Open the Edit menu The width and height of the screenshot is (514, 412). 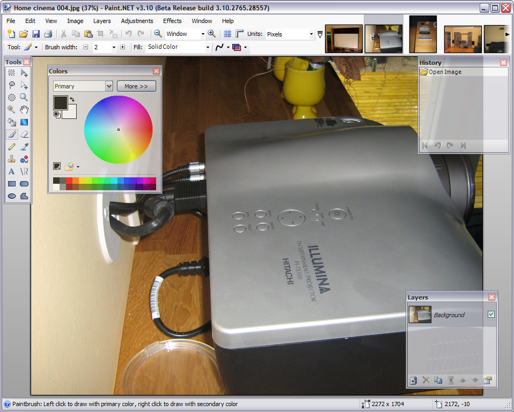point(30,21)
